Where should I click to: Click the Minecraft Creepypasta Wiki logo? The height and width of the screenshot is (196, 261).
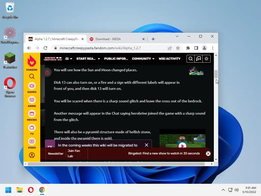click(53, 59)
